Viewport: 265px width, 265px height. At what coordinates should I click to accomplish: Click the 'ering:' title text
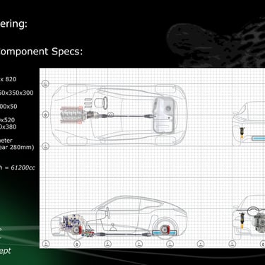coord(13,24)
